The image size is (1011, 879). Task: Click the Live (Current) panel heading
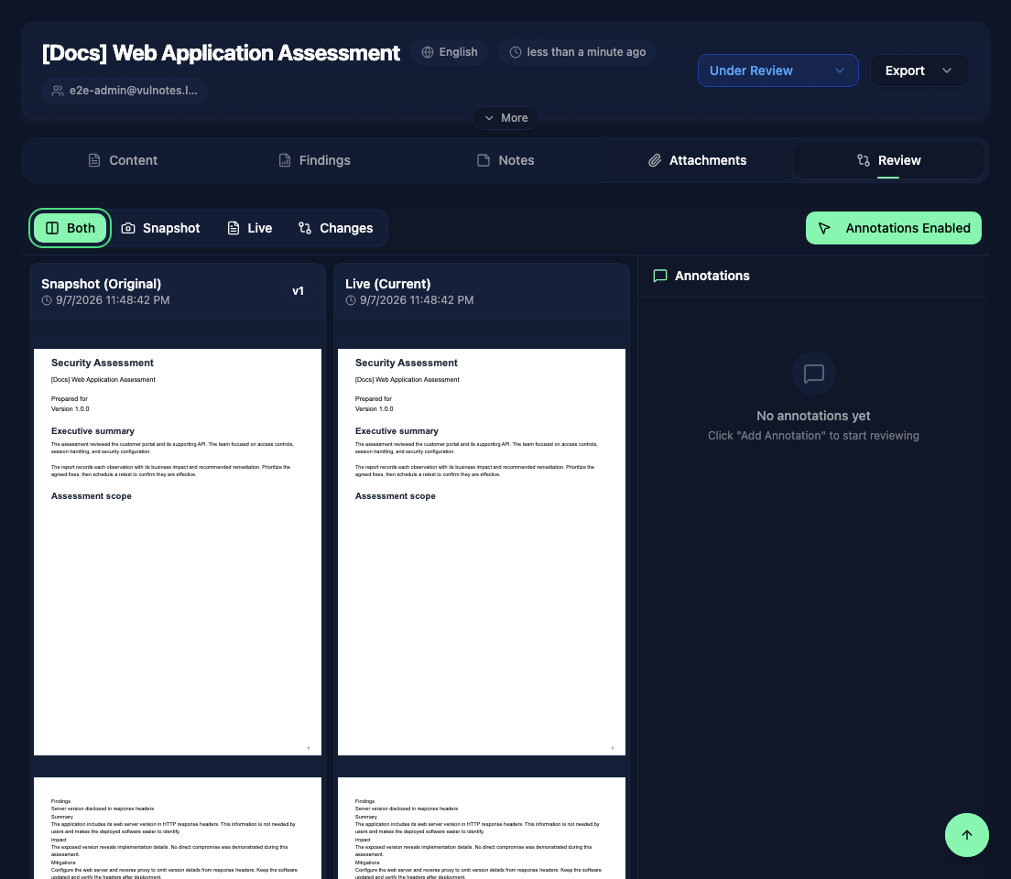point(387,284)
